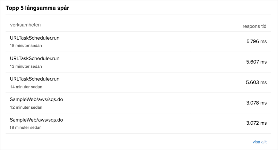Click the '14 minuter sedan' timestamp
The width and height of the screenshot is (278, 150).
coord(26,87)
